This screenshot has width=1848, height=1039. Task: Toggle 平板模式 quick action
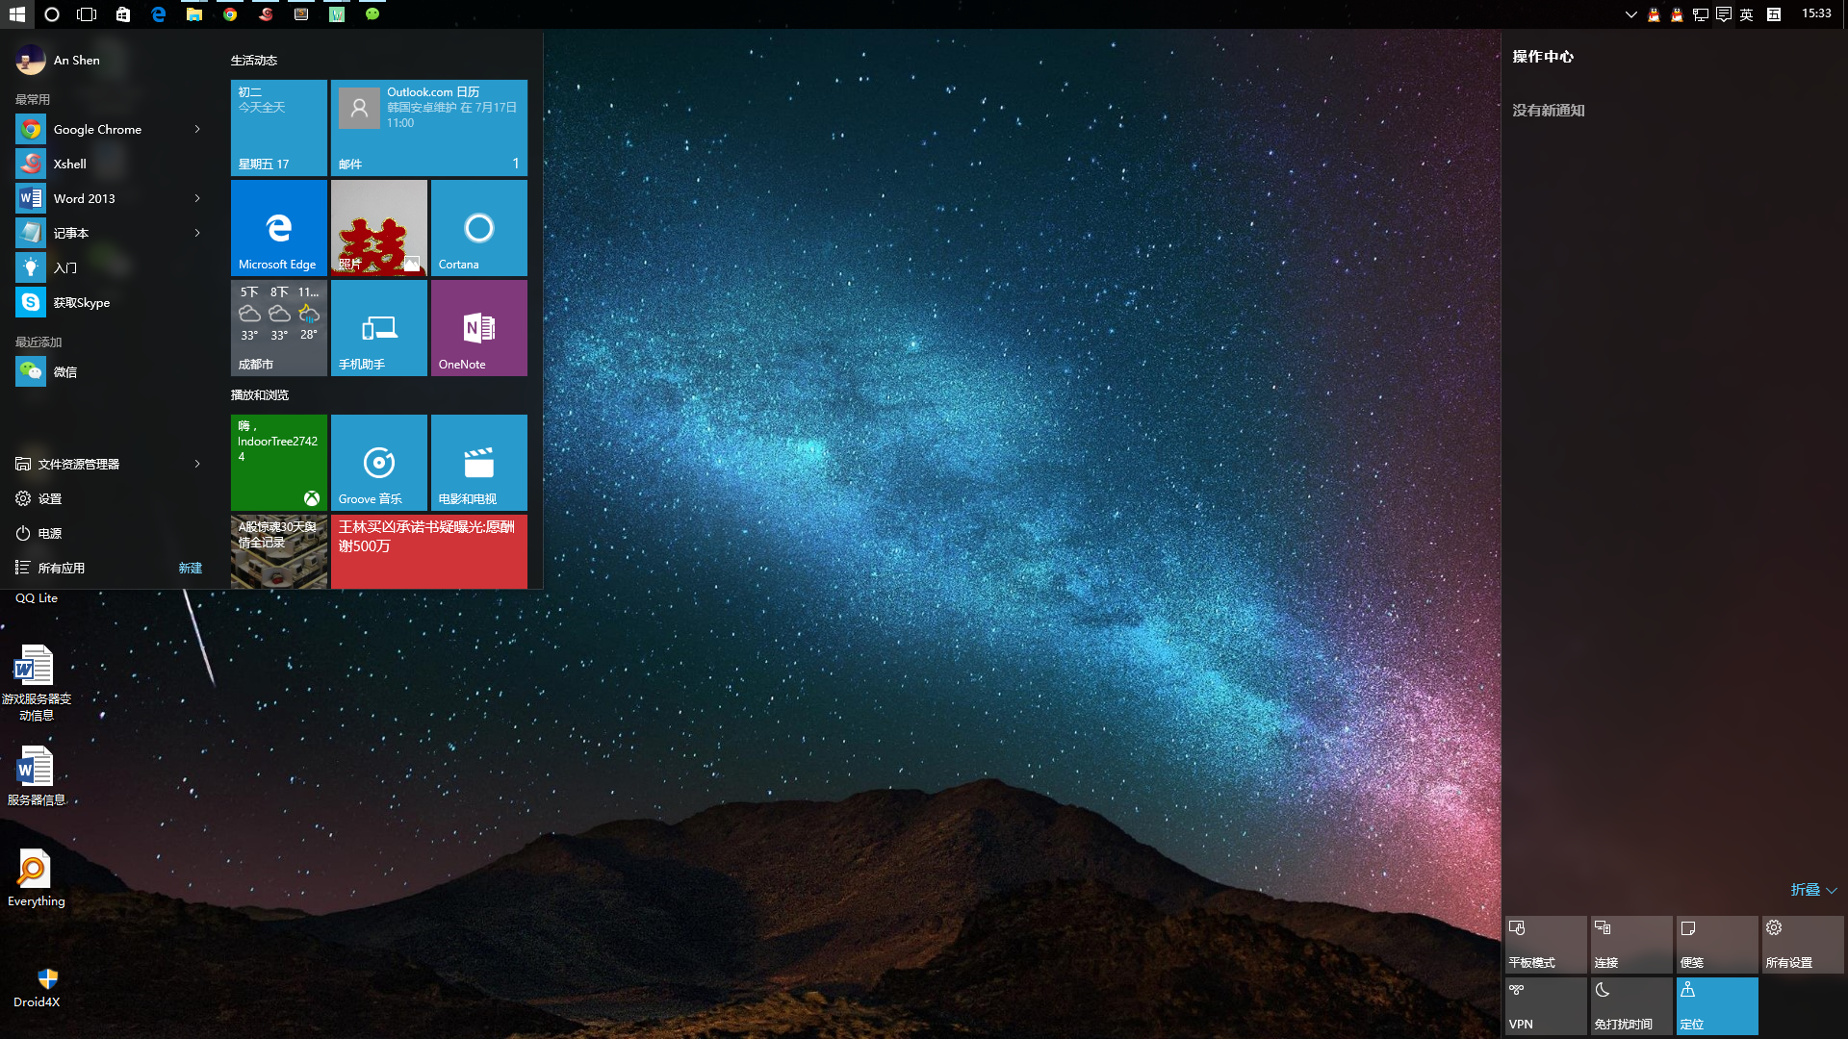click(x=1545, y=945)
